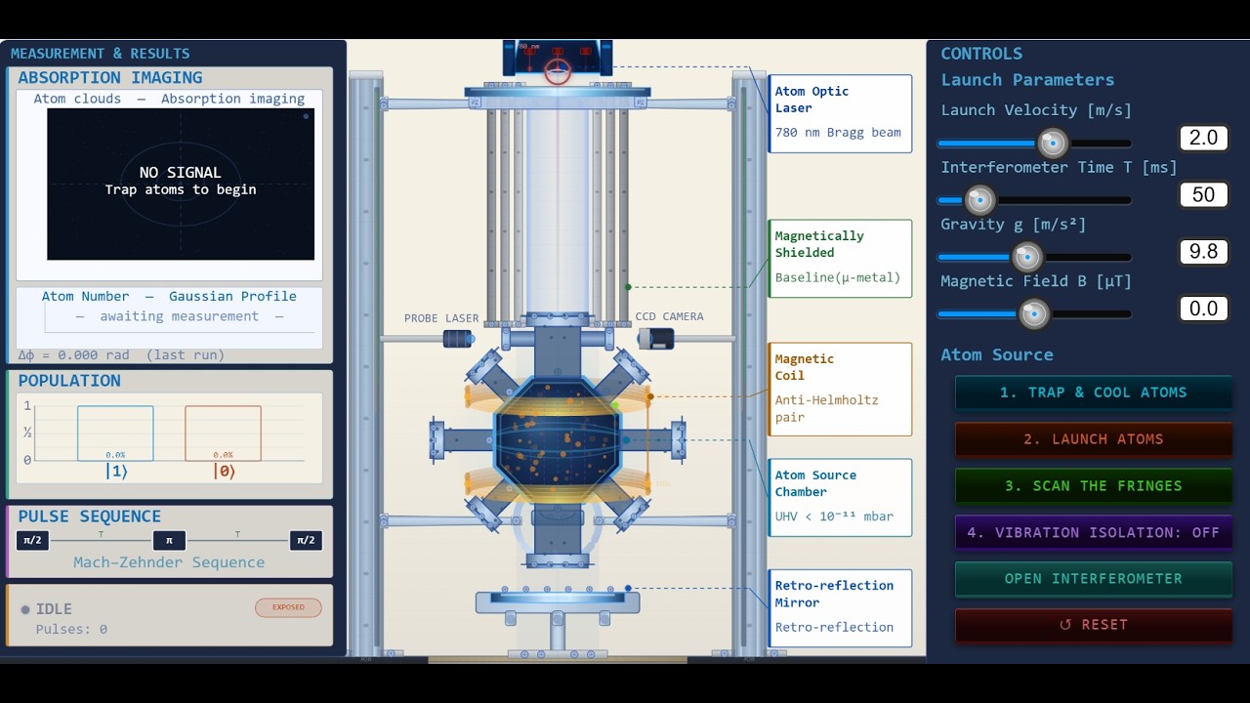Select the π pulse box
This screenshot has width=1250, height=703.
click(169, 540)
